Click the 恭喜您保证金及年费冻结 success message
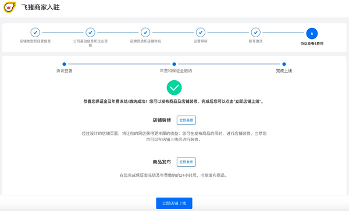349x211 pixels. pyautogui.click(x=174, y=101)
